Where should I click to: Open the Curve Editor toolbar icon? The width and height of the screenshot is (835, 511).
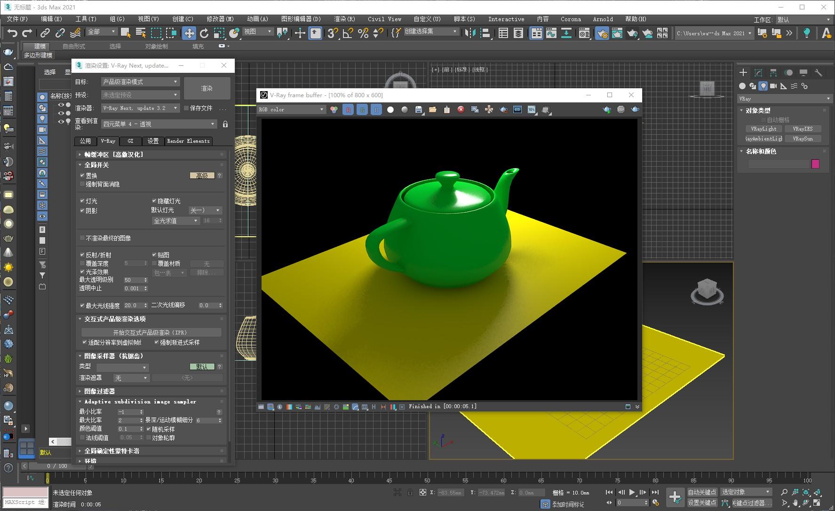click(x=551, y=33)
